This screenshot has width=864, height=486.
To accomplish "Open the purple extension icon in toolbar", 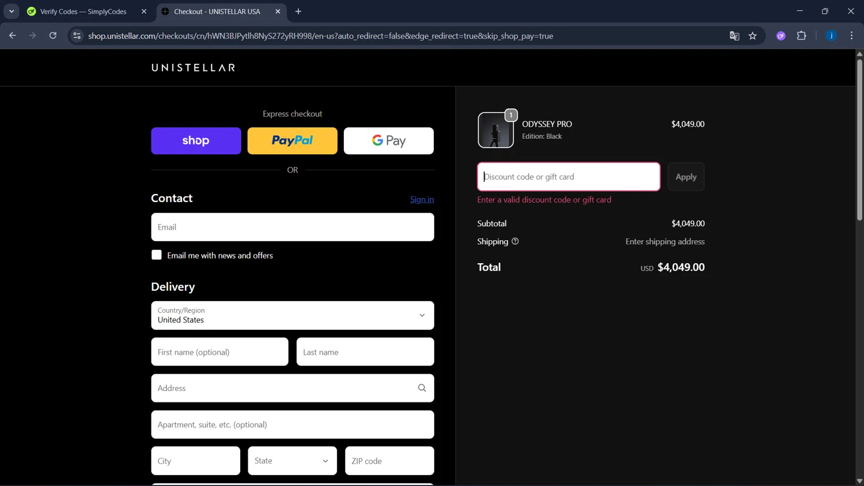I will pyautogui.click(x=781, y=36).
